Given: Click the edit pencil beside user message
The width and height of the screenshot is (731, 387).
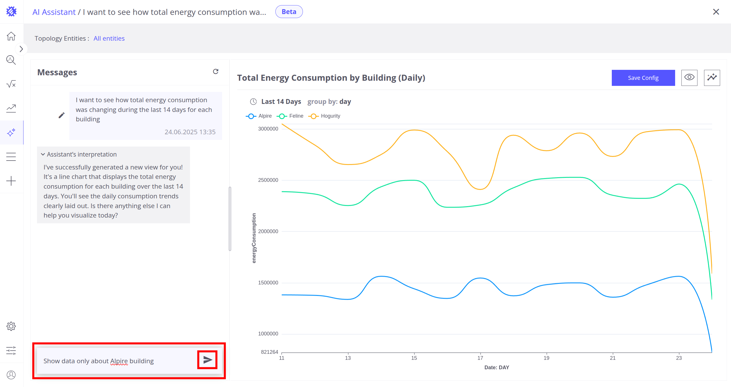Looking at the screenshot, I should (x=62, y=115).
